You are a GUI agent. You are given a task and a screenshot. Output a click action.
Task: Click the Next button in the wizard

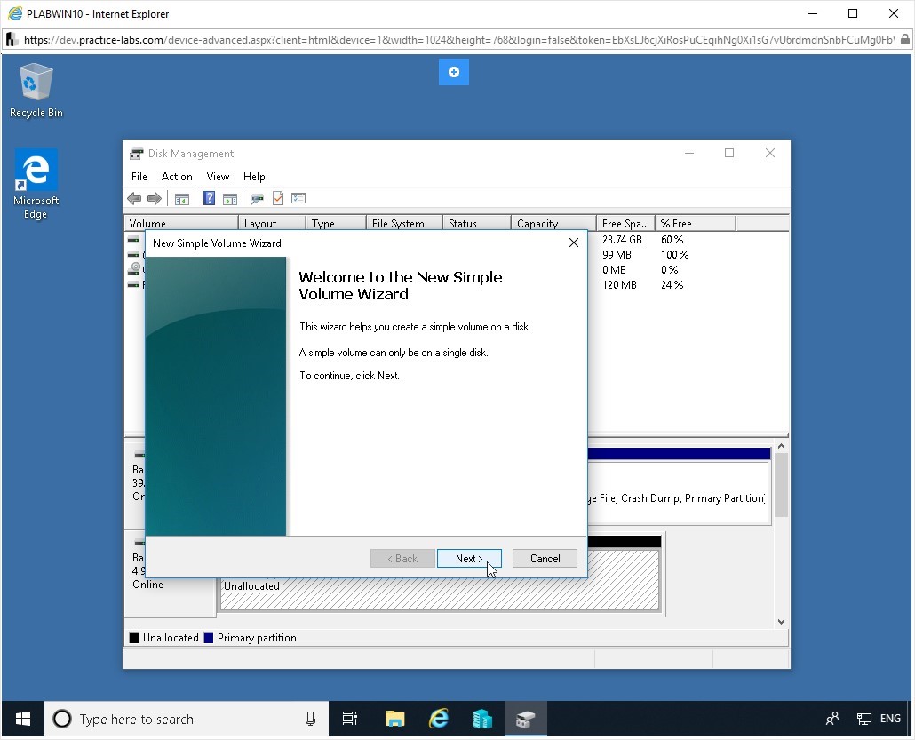[469, 559]
